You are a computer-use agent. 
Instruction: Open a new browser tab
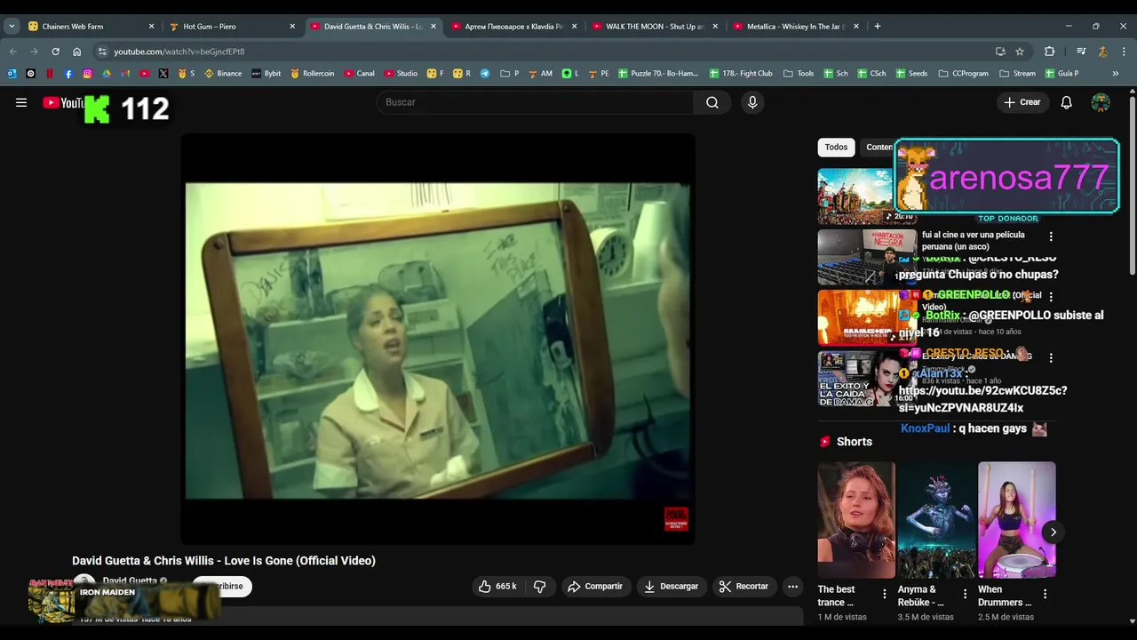878,27
